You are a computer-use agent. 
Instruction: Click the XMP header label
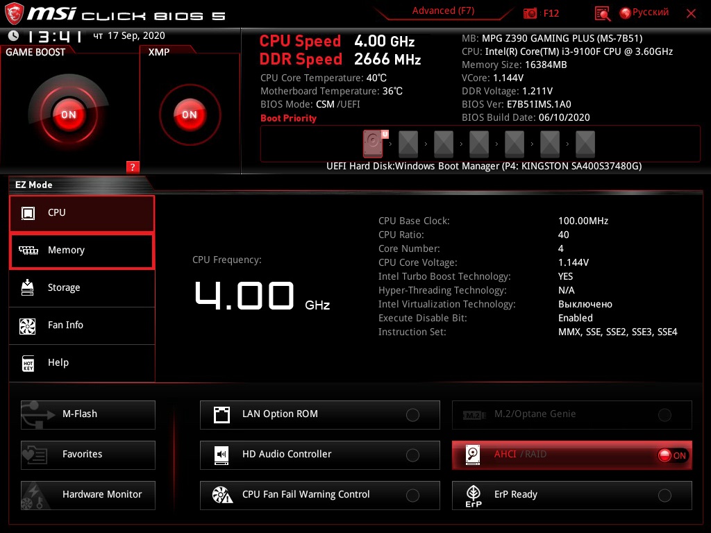point(159,52)
